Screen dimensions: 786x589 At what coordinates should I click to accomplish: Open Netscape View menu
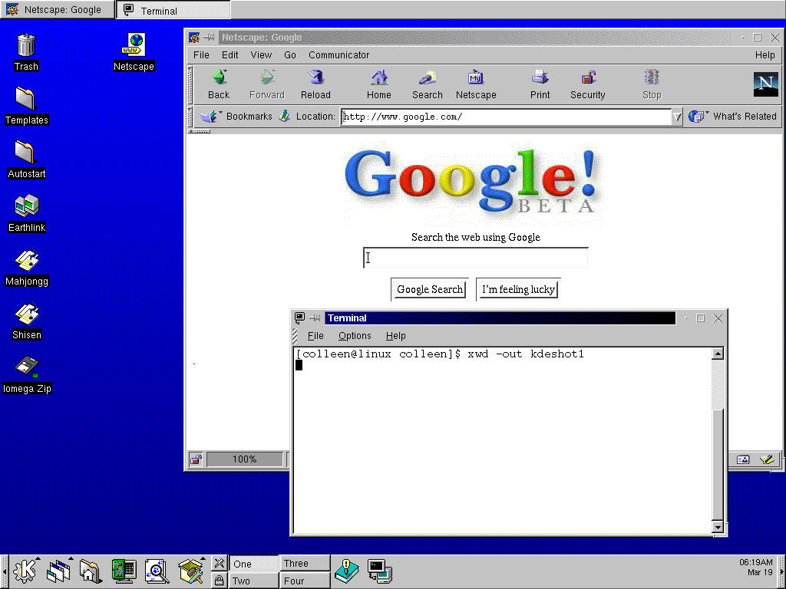pyautogui.click(x=261, y=55)
